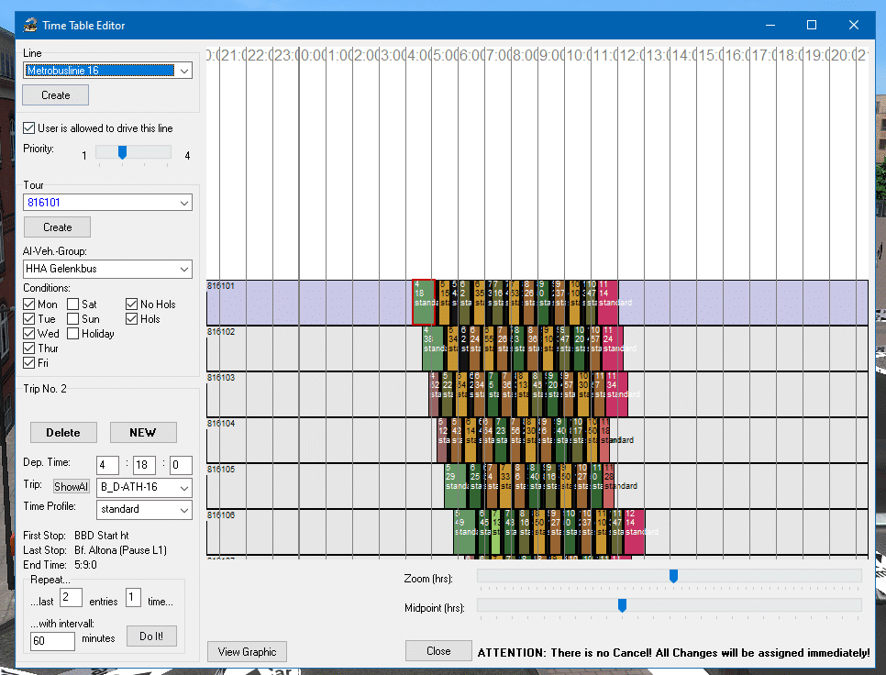
Task: Click the Time Table Editor title bar icon
Action: pyautogui.click(x=30, y=25)
